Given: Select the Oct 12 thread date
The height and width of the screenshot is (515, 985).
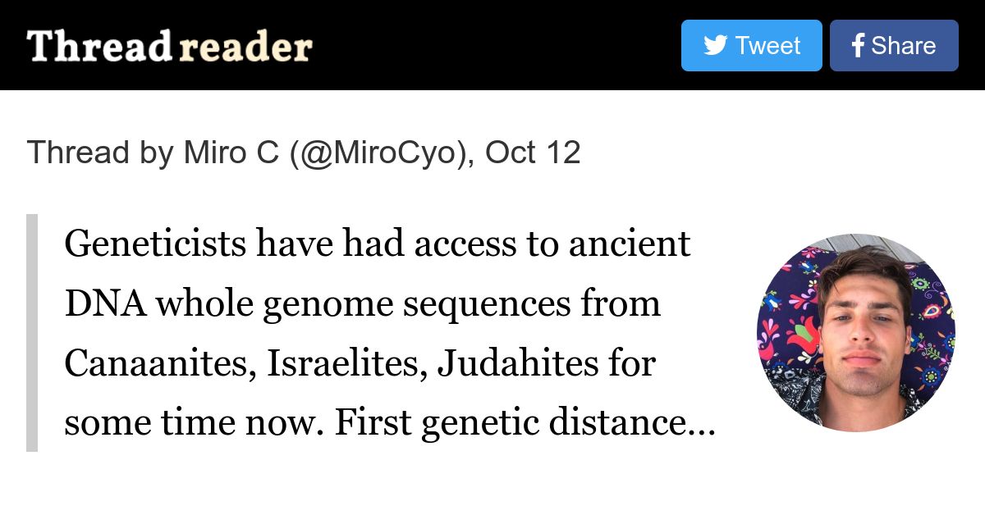Looking at the screenshot, I should pos(533,153).
